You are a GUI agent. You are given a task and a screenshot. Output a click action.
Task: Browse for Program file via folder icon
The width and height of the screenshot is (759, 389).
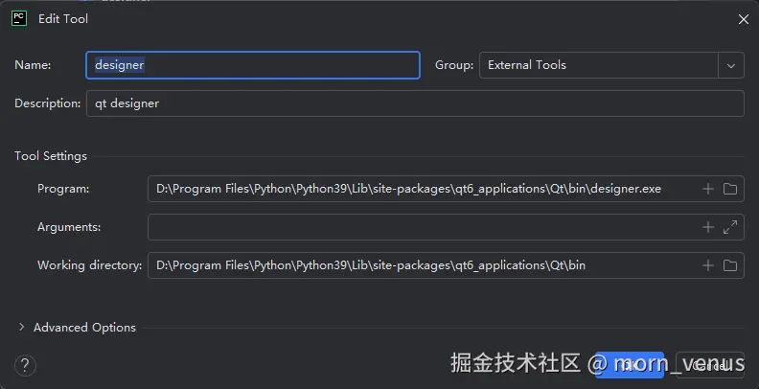coord(730,189)
